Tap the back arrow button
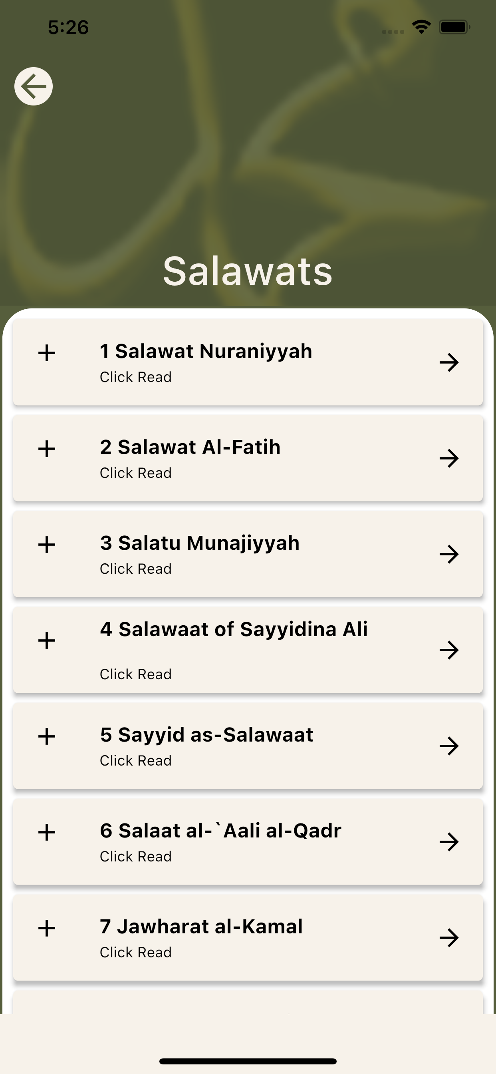Viewport: 496px width, 1074px height. point(33,86)
